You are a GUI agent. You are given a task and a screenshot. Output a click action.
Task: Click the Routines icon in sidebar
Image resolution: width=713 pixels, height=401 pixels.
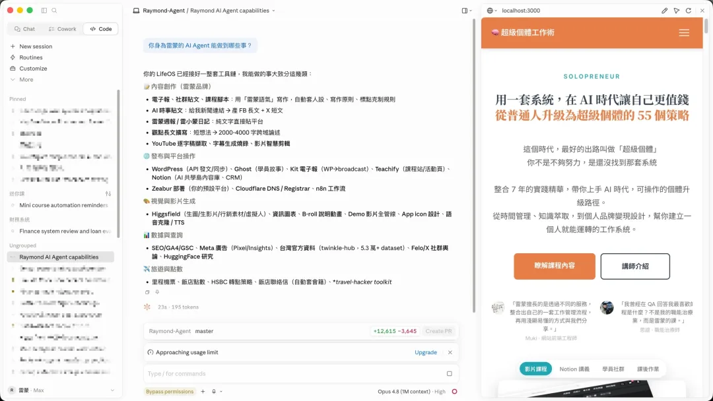(x=13, y=57)
